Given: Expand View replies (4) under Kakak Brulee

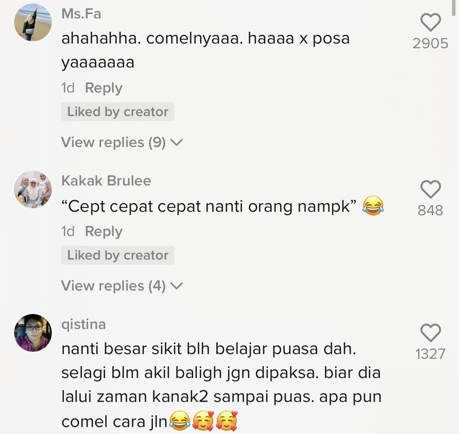Looking at the screenshot, I should coord(122,286).
